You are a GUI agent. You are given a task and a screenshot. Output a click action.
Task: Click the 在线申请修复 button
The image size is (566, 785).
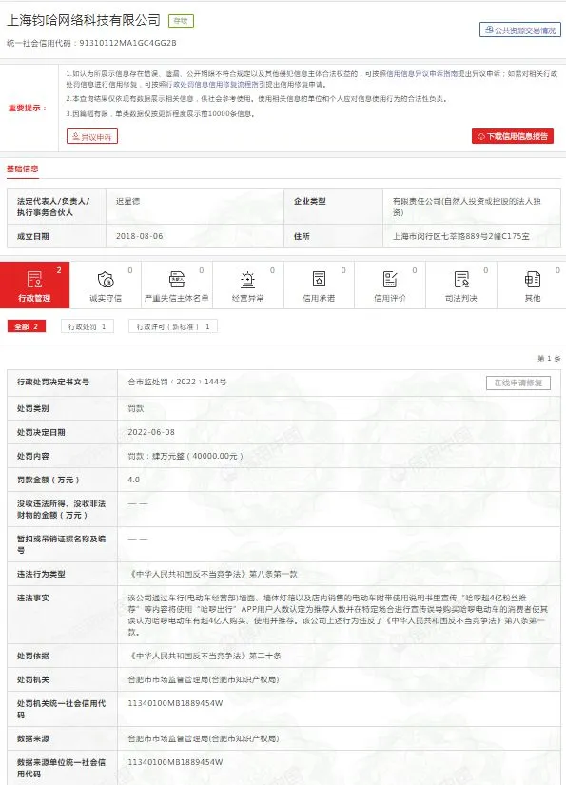click(x=517, y=383)
